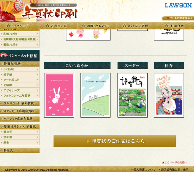Go to トップページ in navigation bar
The height and width of the screenshot is (172, 194).
pos(17,26)
